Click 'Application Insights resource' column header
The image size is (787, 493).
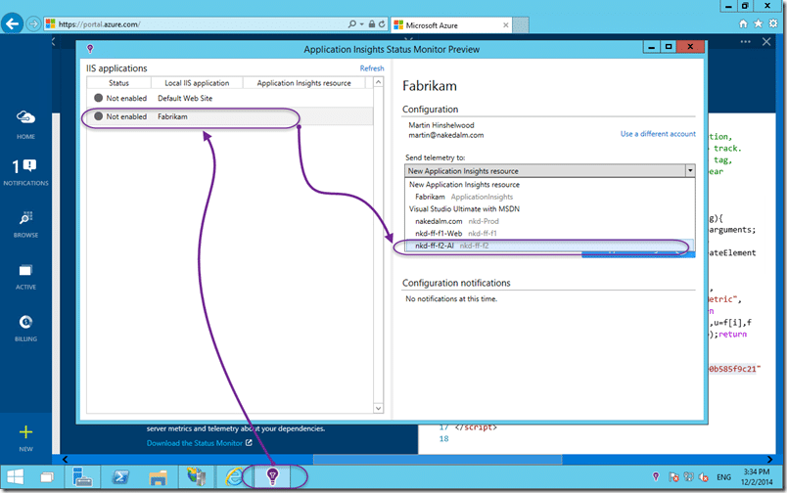(304, 83)
